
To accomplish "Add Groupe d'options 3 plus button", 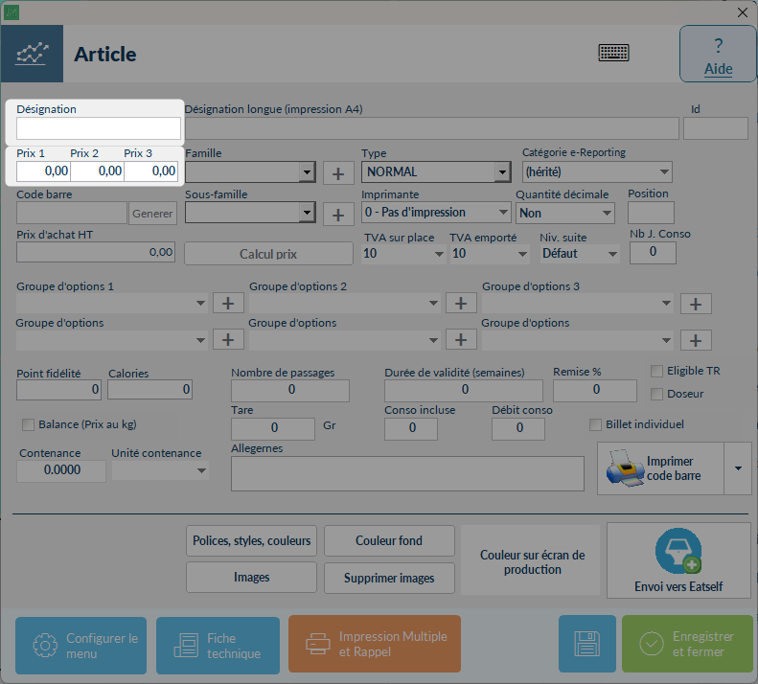I will 696,304.
